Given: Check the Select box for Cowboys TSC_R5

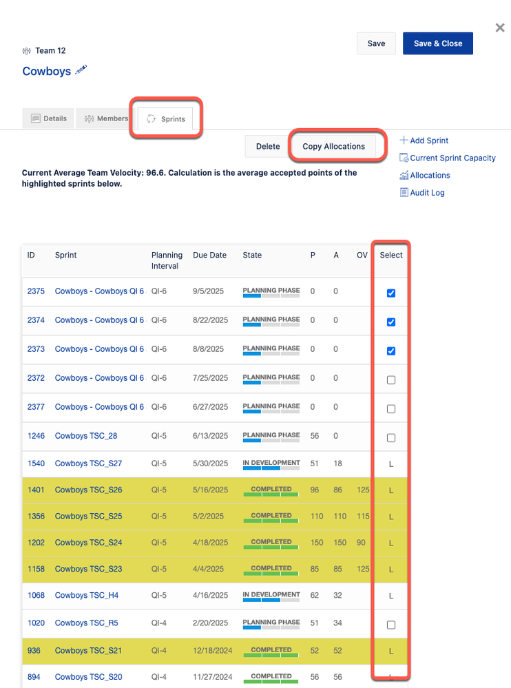Looking at the screenshot, I should (x=391, y=625).
